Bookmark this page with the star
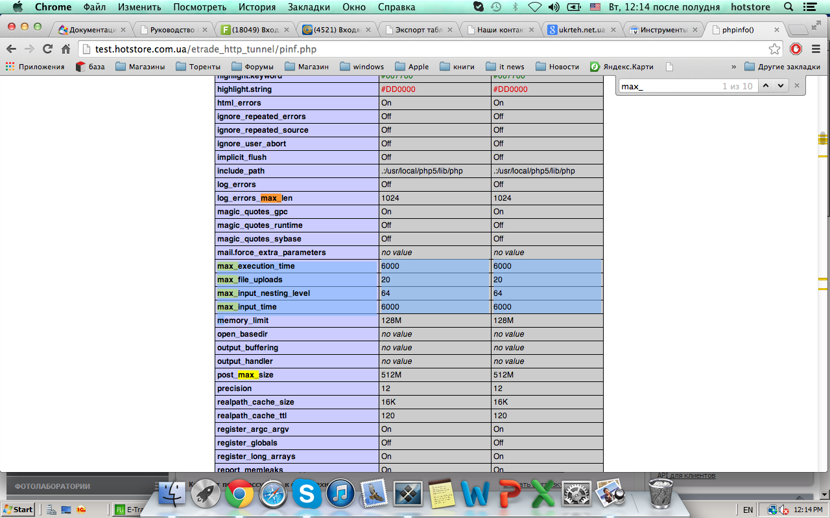This screenshot has width=830, height=518. point(774,49)
